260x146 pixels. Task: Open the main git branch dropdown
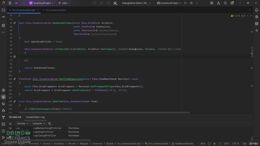click(64, 3)
